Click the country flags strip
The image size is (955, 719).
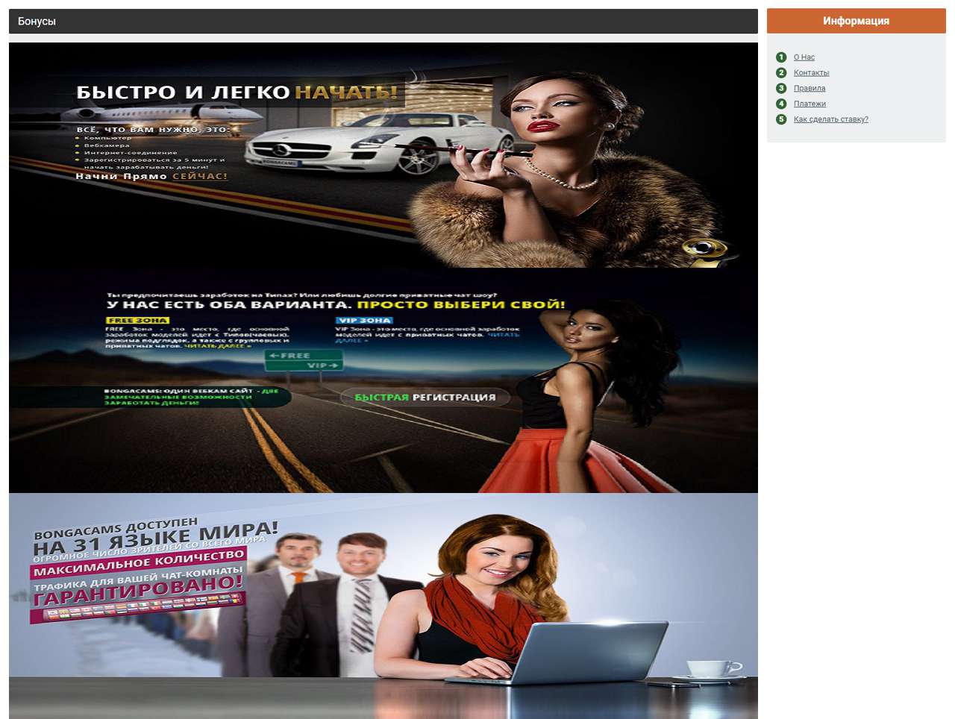coord(142,606)
